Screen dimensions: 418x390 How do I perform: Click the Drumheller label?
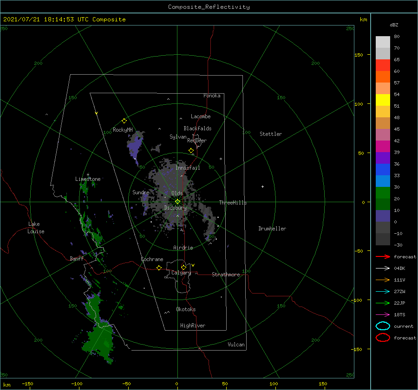(272, 229)
